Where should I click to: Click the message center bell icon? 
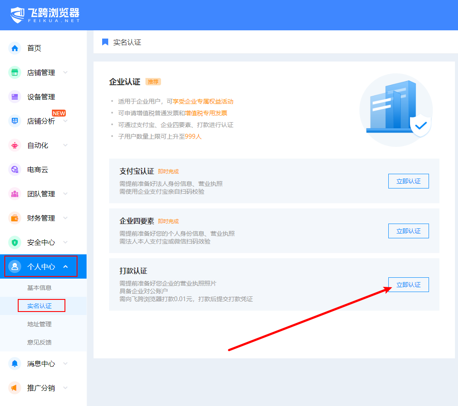(x=15, y=364)
